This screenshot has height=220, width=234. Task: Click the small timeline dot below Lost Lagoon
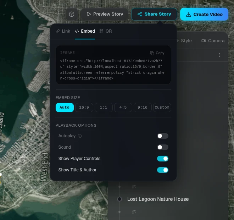119,211
